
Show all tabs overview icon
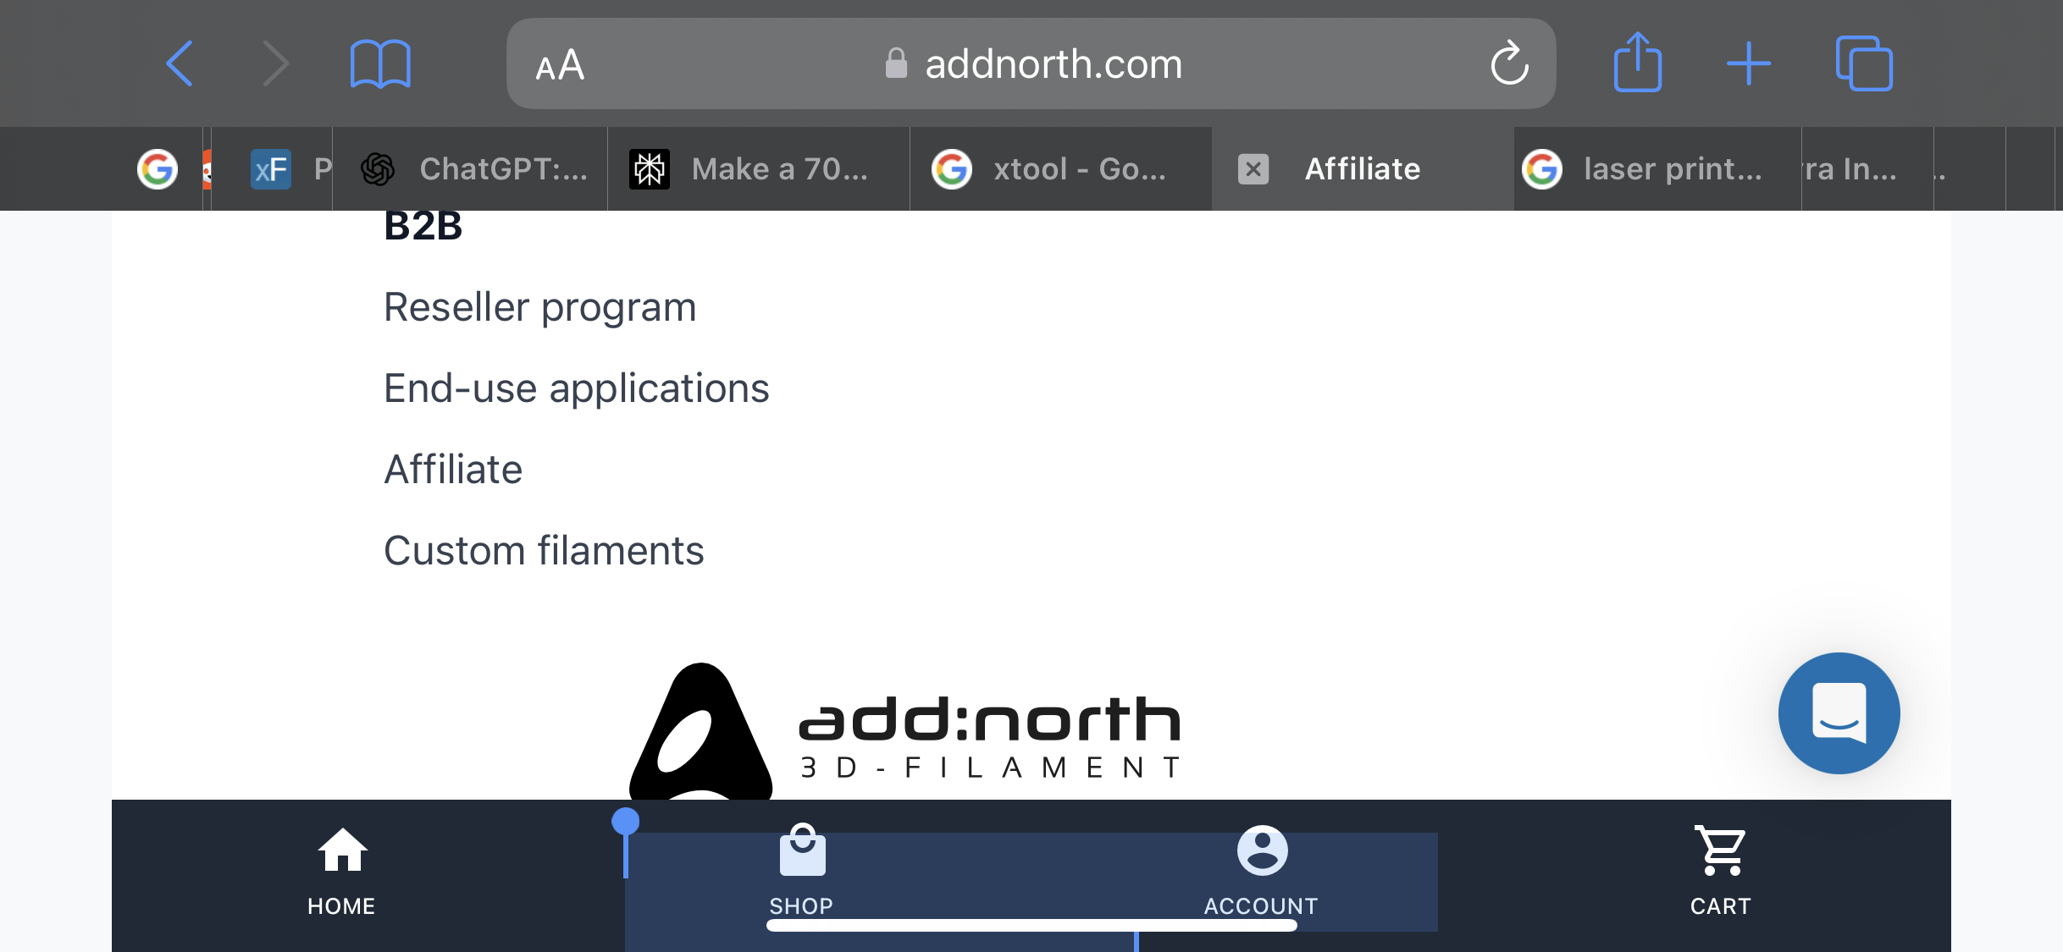coord(1864,63)
